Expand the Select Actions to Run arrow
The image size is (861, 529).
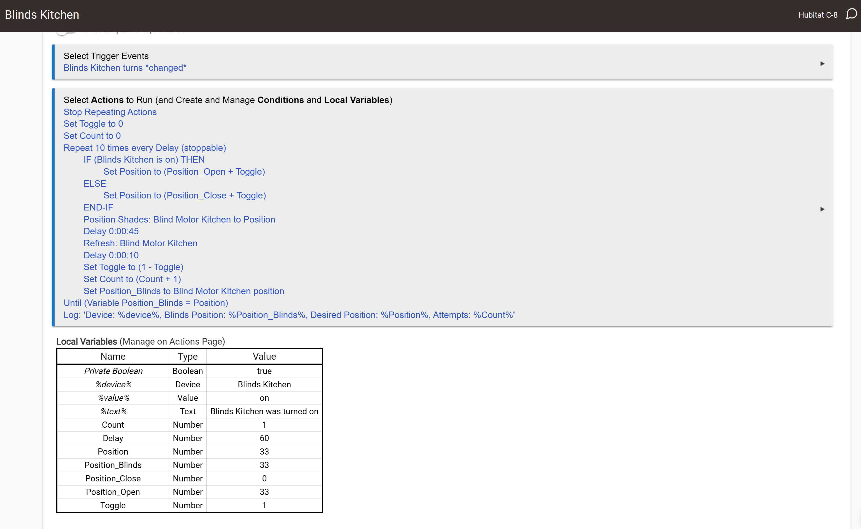(x=822, y=209)
